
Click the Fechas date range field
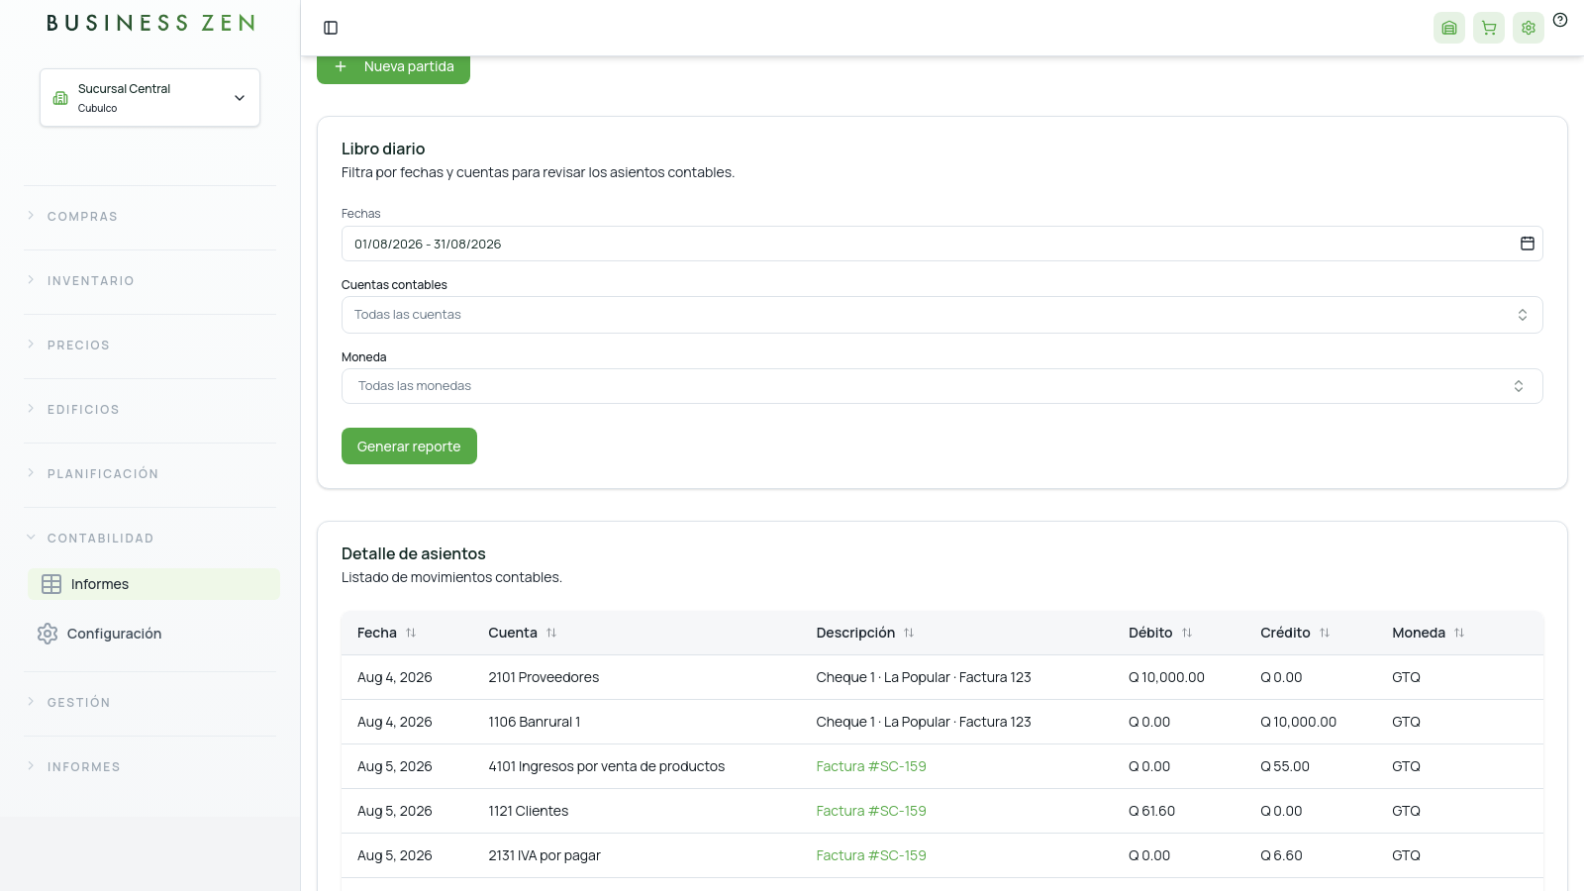(x=941, y=244)
